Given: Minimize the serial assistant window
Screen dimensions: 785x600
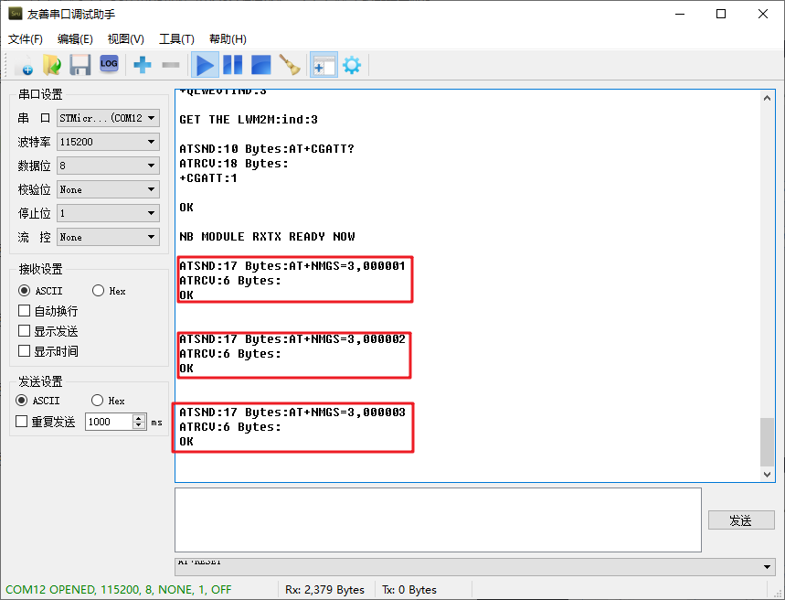Looking at the screenshot, I should [x=680, y=14].
